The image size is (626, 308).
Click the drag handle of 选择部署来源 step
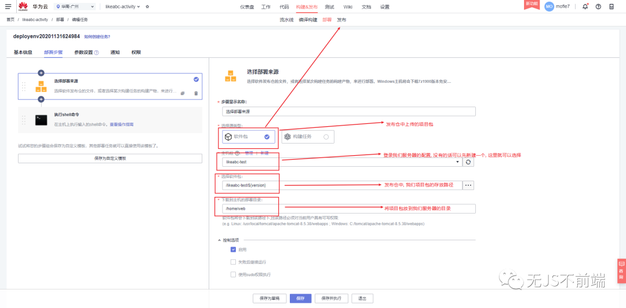pyautogui.click(x=24, y=86)
